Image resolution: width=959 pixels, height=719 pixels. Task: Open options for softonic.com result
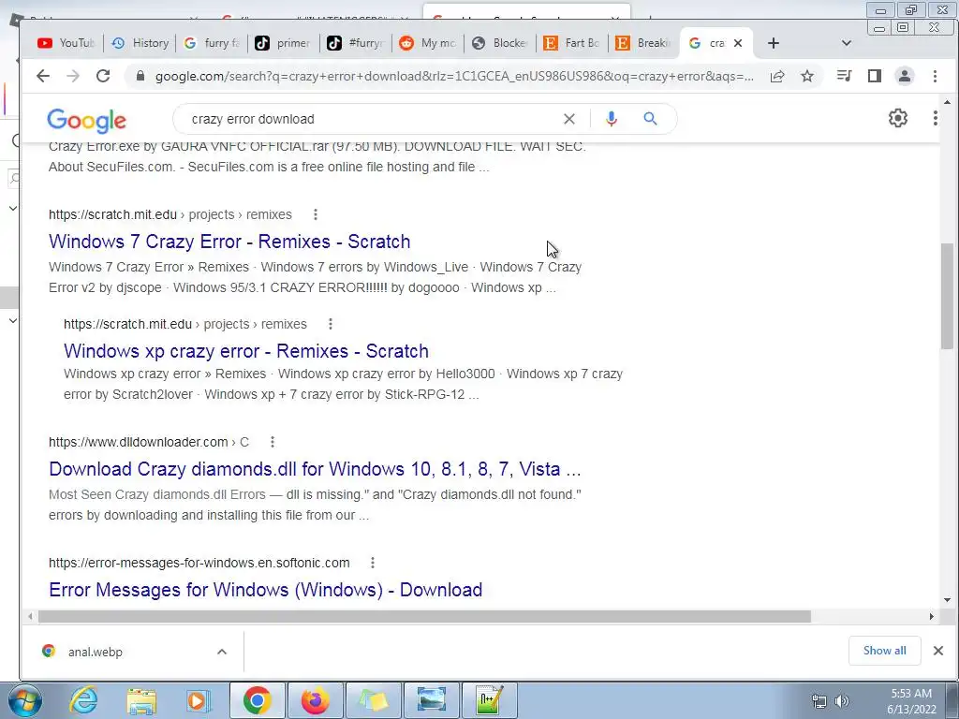coord(373,563)
